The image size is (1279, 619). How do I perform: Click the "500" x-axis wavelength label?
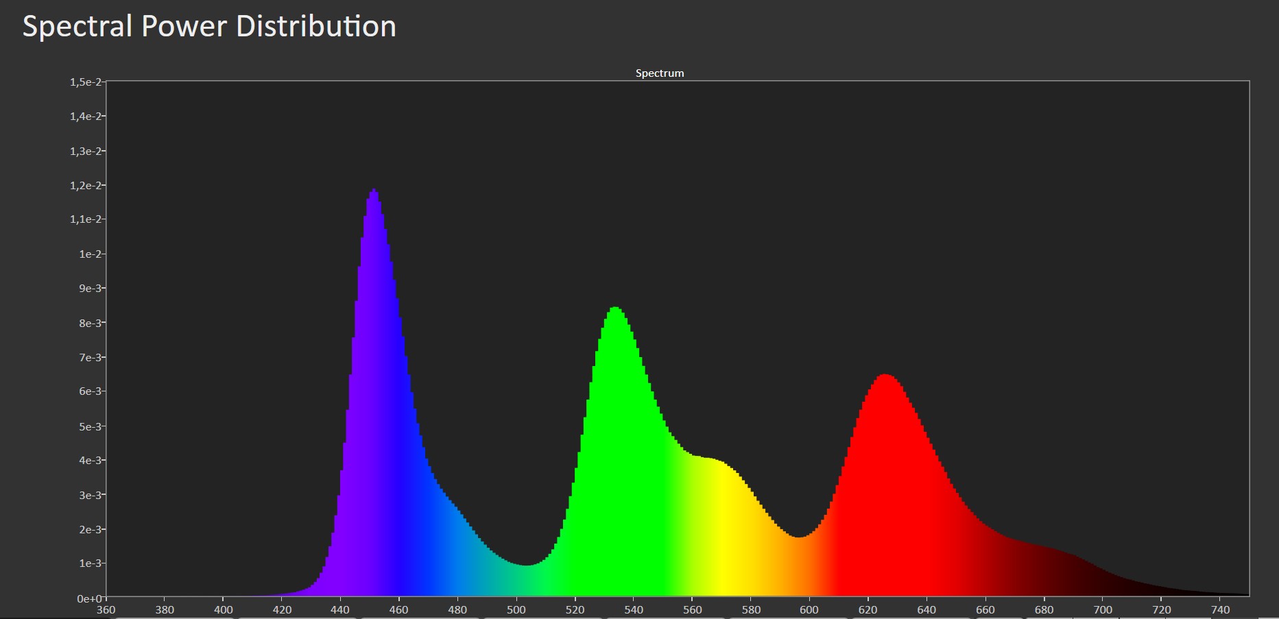(x=516, y=609)
